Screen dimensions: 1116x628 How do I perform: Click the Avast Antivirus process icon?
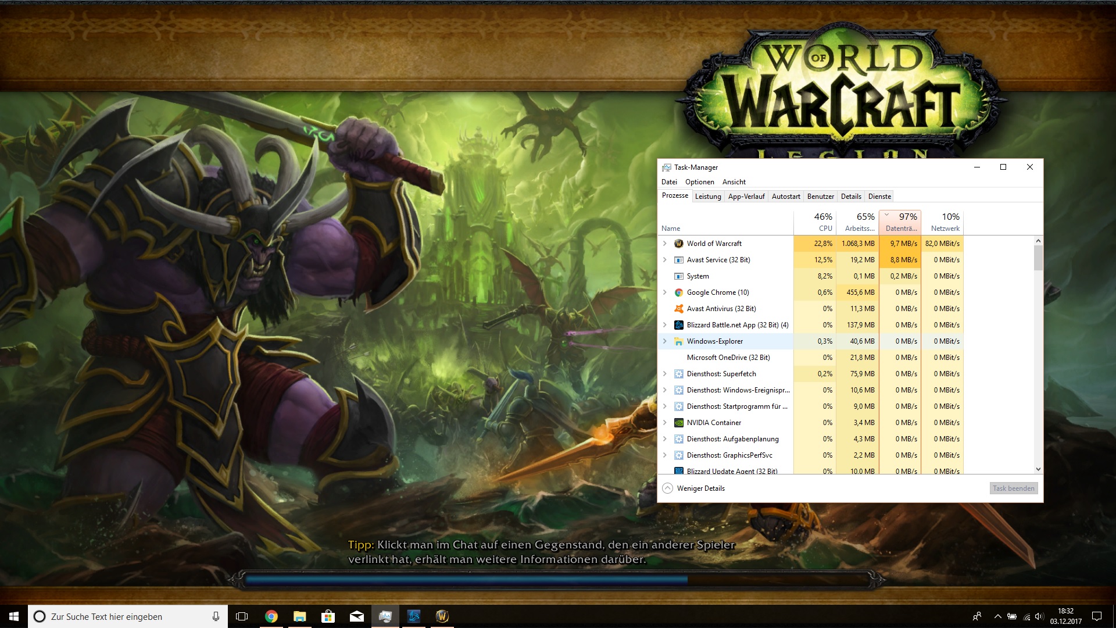click(x=678, y=309)
